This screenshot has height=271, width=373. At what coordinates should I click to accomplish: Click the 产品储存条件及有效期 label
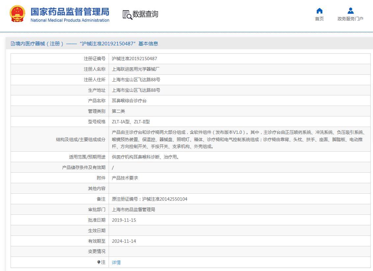pyautogui.click(x=84, y=167)
